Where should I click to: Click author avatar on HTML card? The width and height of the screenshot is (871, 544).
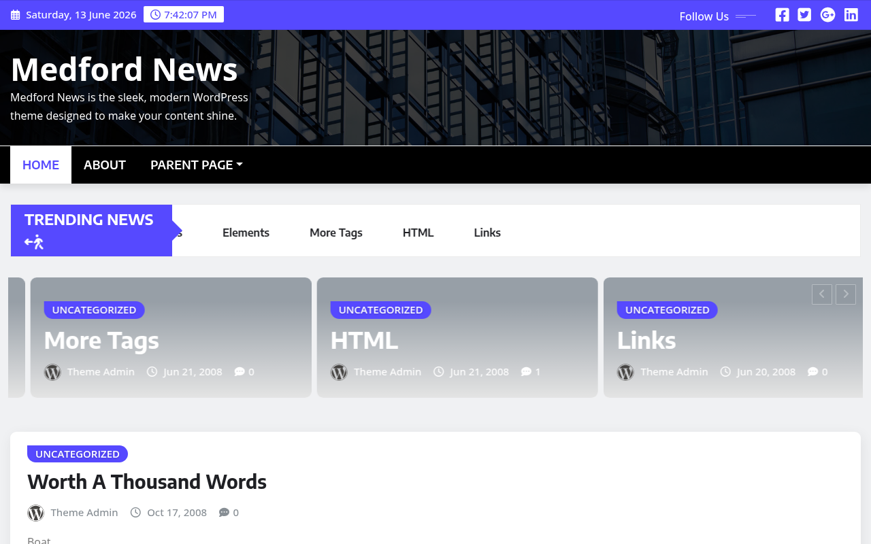[339, 372]
